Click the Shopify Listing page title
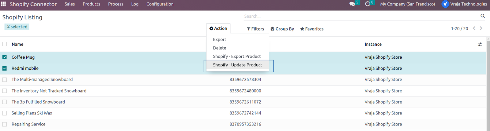Image resolution: width=490 pixels, height=131 pixels. point(22,17)
